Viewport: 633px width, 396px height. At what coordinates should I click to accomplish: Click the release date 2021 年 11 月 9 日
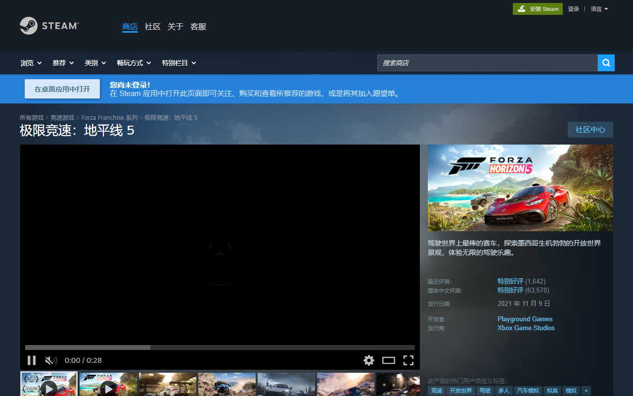pyautogui.click(x=524, y=303)
